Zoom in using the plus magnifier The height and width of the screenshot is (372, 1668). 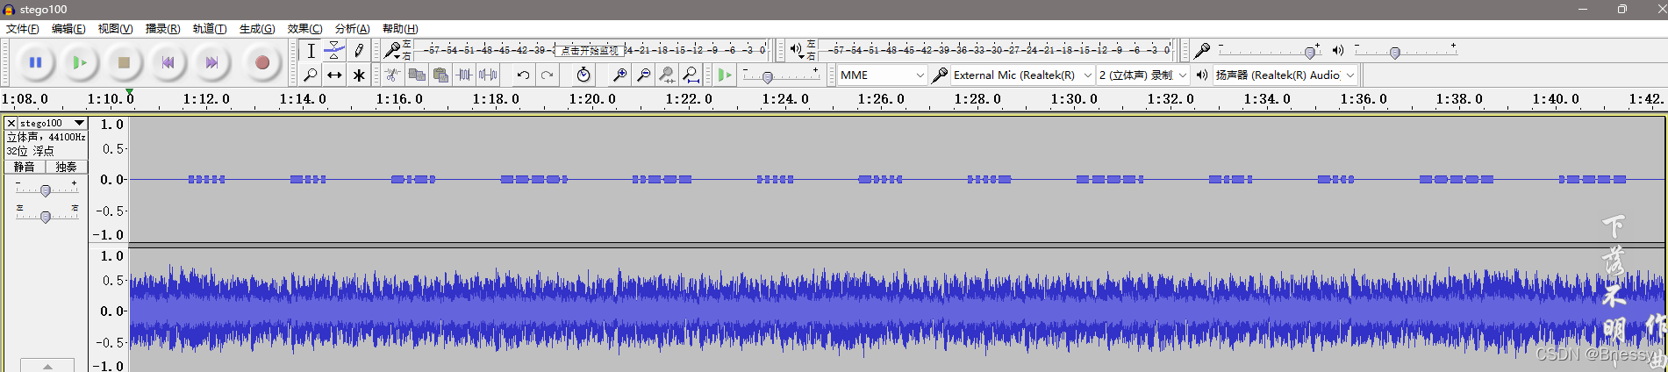pyautogui.click(x=619, y=75)
